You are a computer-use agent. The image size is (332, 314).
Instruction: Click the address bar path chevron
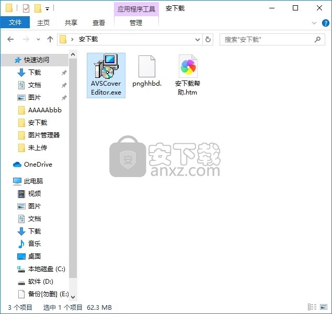[72, 39]
